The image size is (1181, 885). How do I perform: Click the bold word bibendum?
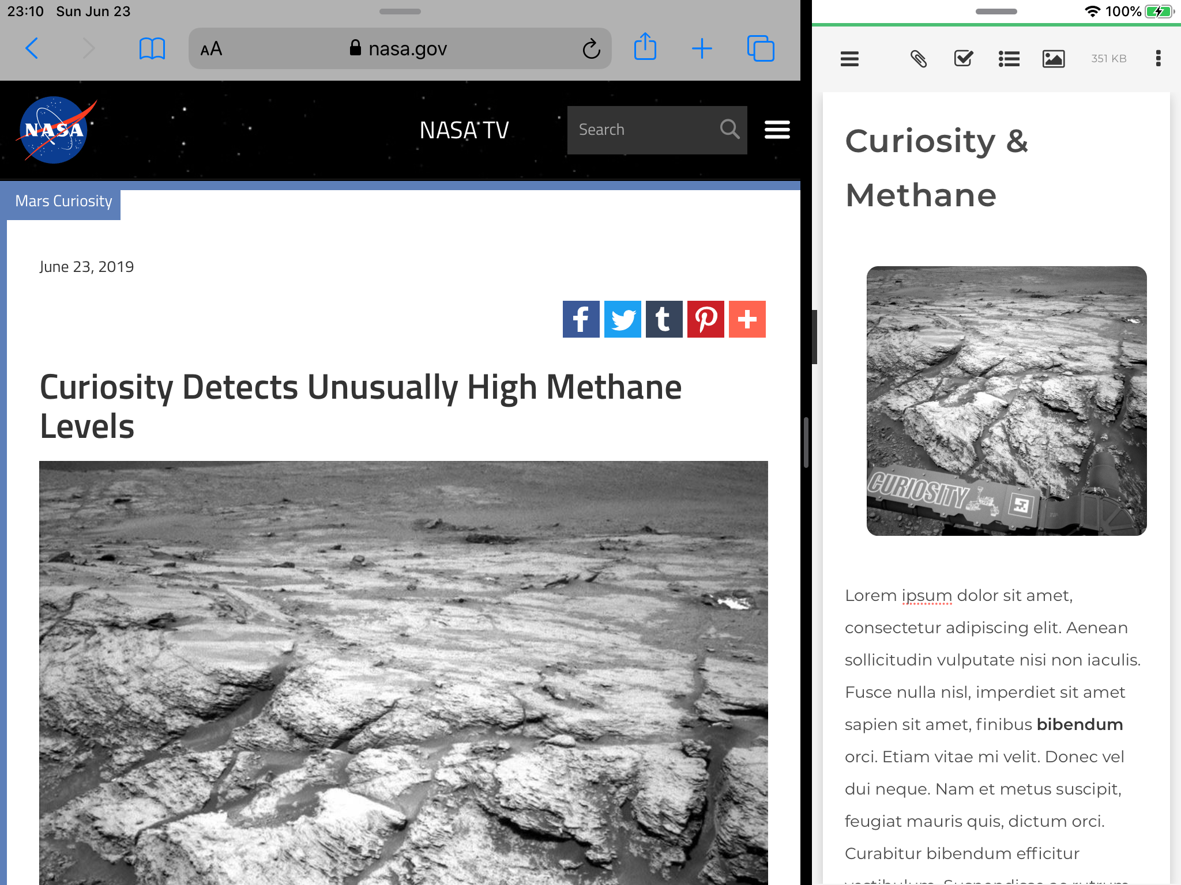pos(1080,724)
